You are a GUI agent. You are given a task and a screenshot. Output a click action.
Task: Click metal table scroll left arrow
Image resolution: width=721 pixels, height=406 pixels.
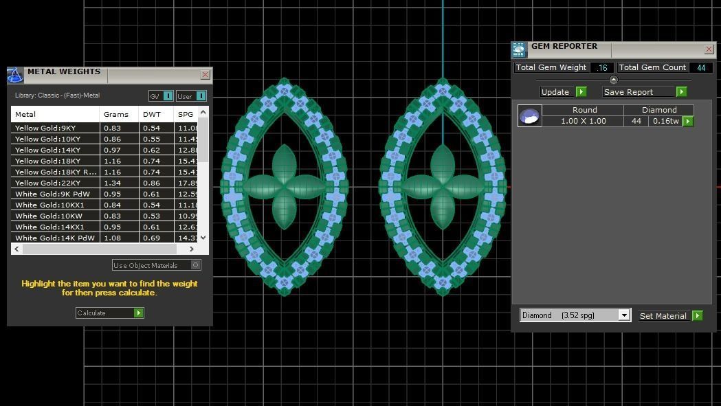point(16,249)
